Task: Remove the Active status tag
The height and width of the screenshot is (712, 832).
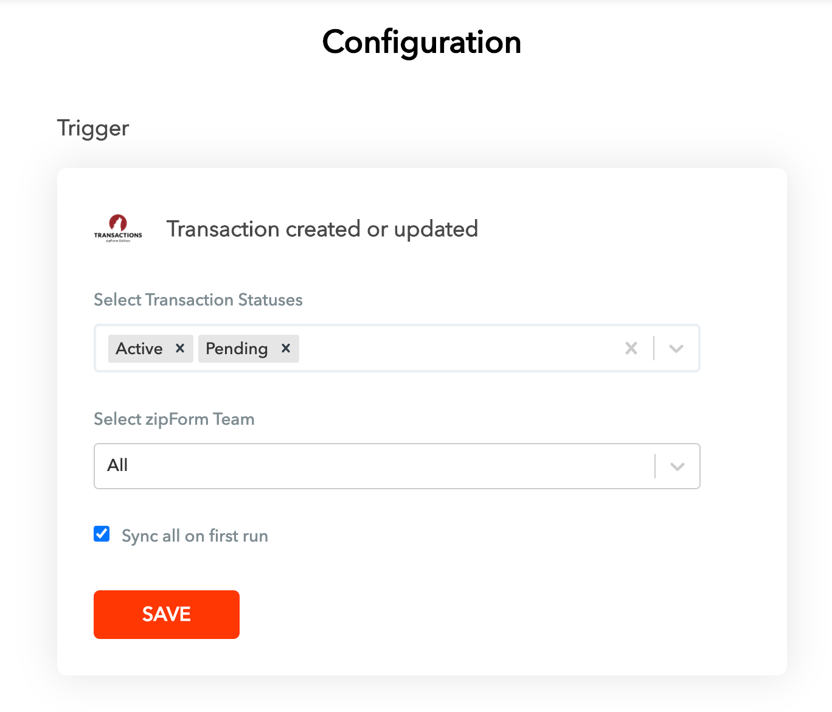Action: coord(180,348)
